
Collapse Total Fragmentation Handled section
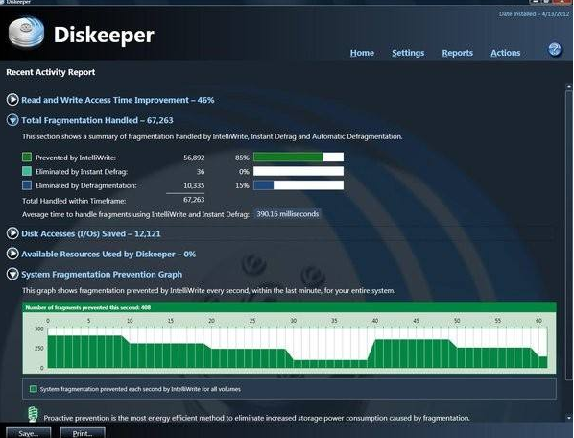tap(12, 120)
